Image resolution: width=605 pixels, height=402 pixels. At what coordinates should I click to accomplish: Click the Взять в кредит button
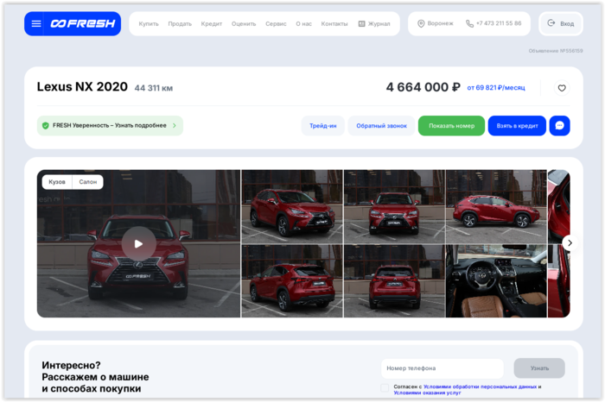517,126
